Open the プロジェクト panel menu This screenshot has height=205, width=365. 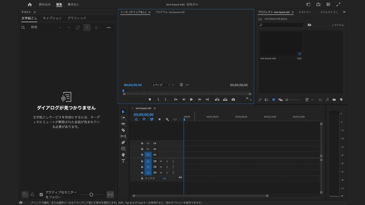point(292,12)
